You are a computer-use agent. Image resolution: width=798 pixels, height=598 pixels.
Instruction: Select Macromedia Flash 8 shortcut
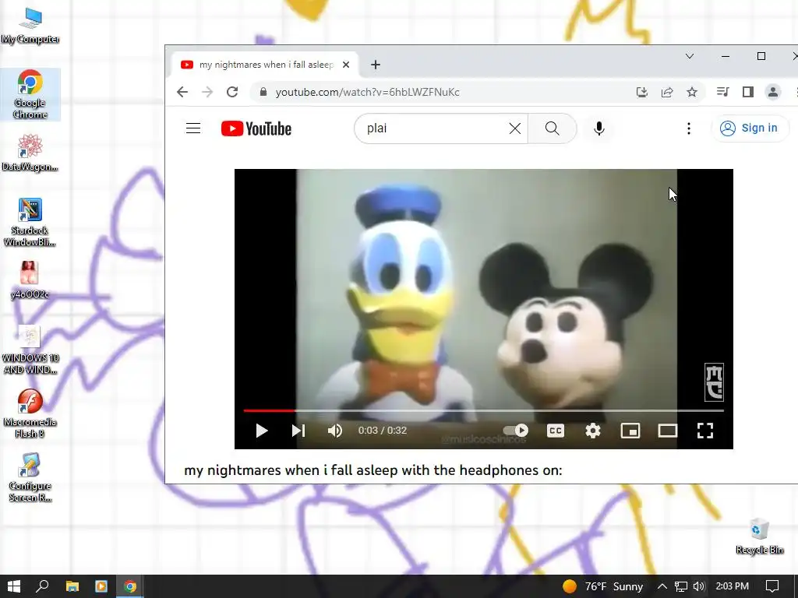coord(30,414)
